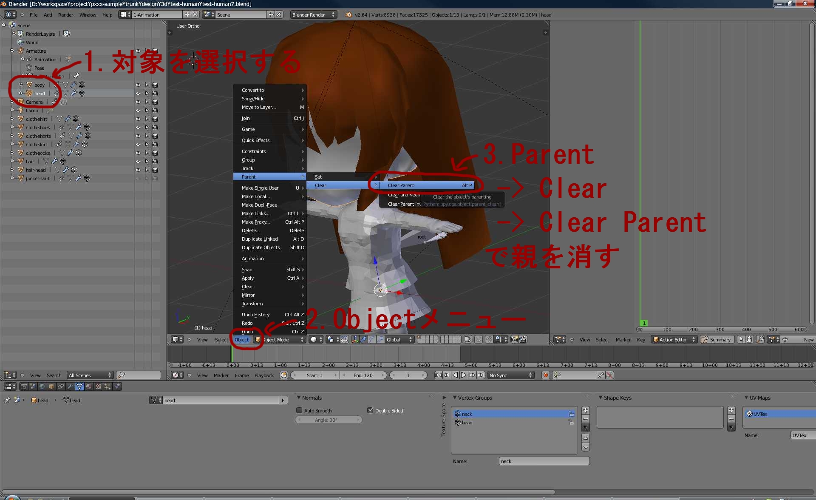Open the Object Mode dropdown
Viewport: 816px width, 500px height.
pos(280,339)
